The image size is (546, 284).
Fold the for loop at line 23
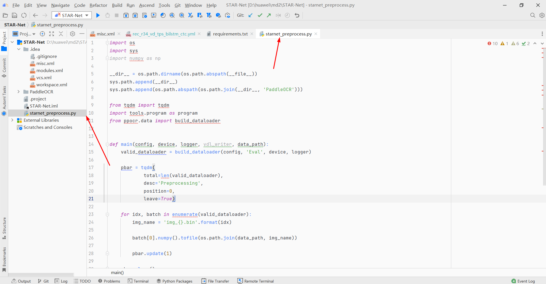107,214
